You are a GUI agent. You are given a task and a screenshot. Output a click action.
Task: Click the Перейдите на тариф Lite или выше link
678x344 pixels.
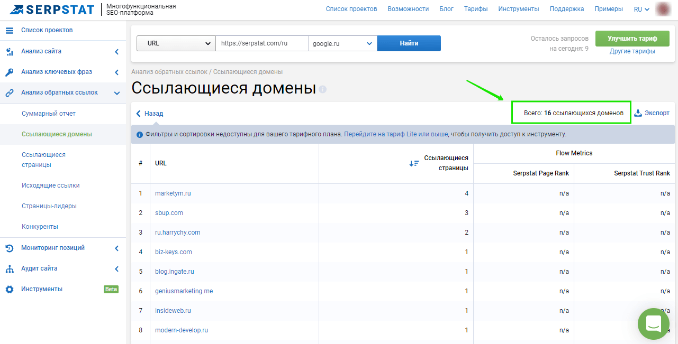tap(396, 134)
